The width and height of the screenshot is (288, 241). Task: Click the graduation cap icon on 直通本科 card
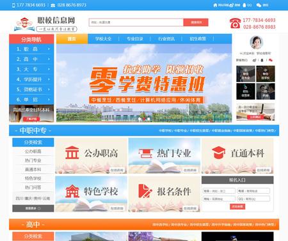pos(218,153)
